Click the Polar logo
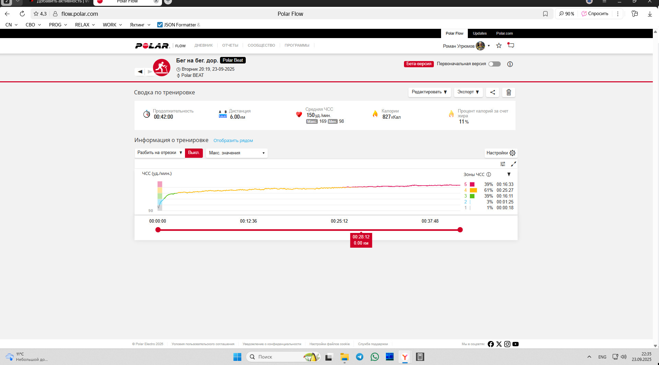 click(x=152, y=46)
